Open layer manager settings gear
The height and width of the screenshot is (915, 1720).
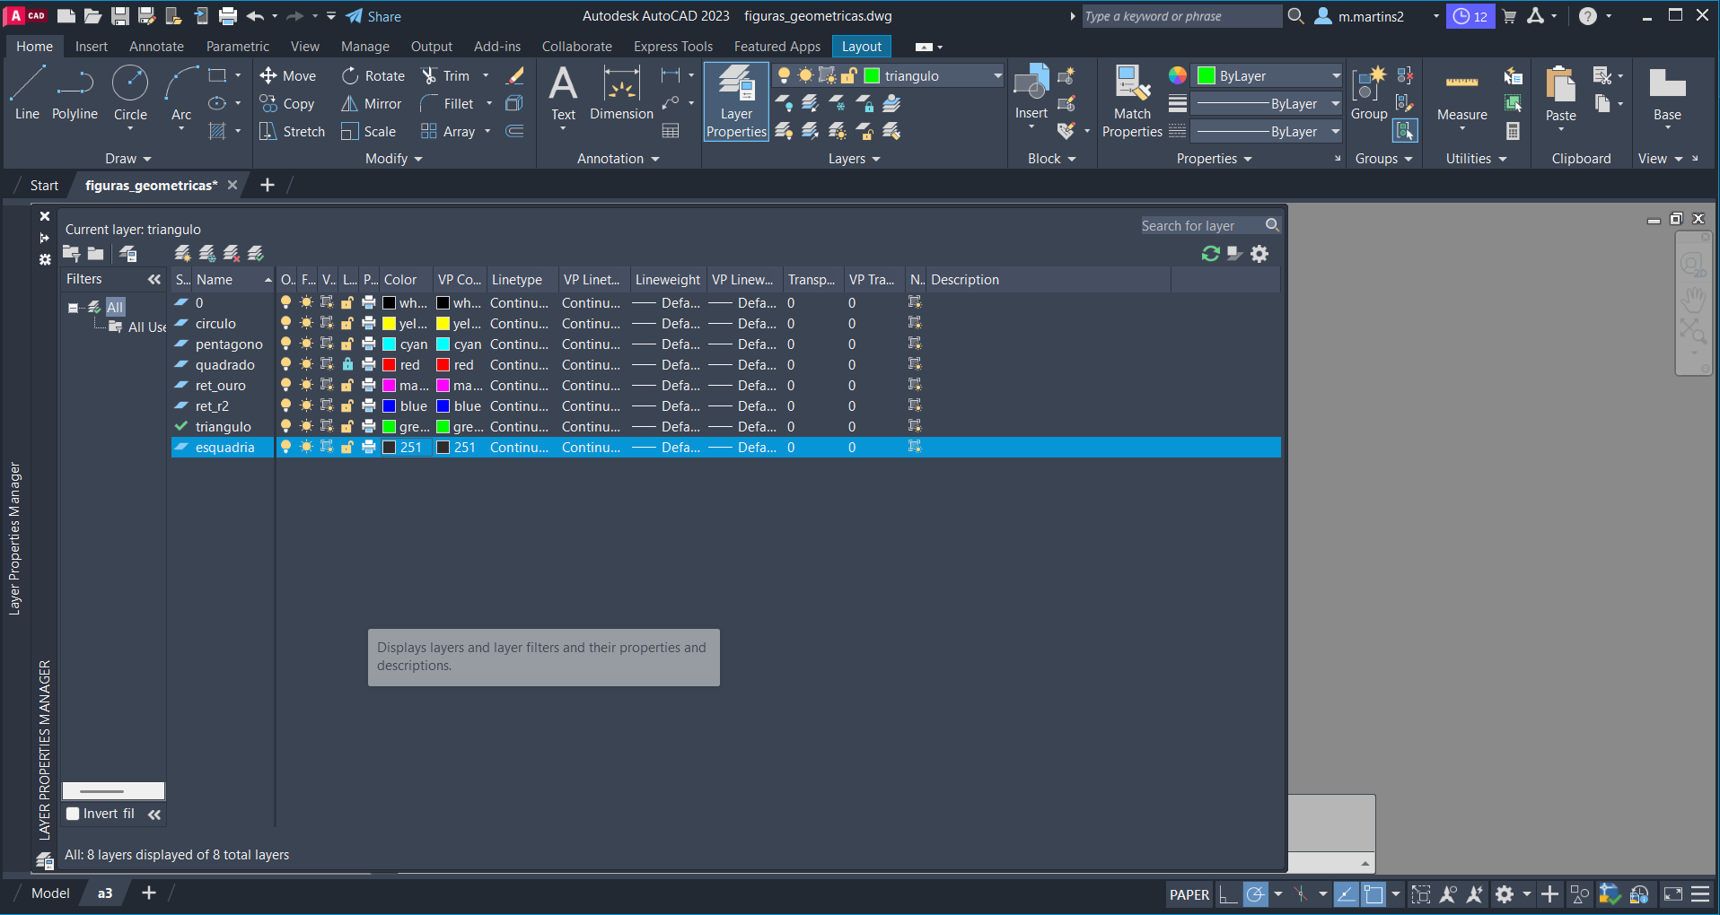coord(1259,254)
